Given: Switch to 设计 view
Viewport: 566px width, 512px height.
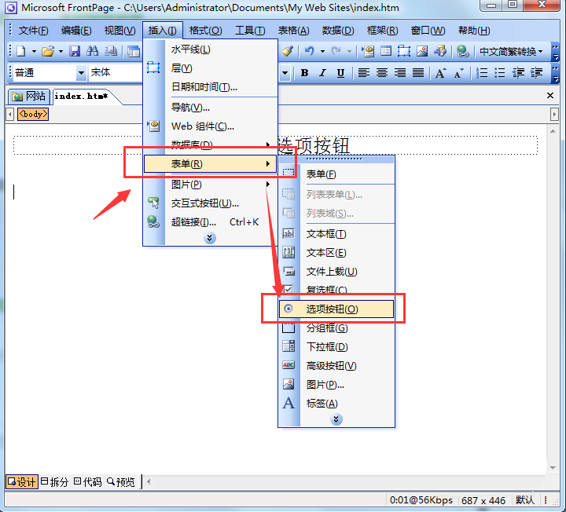Looking at the screenshot, I should (x=22, y=481).
